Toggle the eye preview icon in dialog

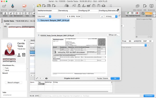click(x=46, y=78)
